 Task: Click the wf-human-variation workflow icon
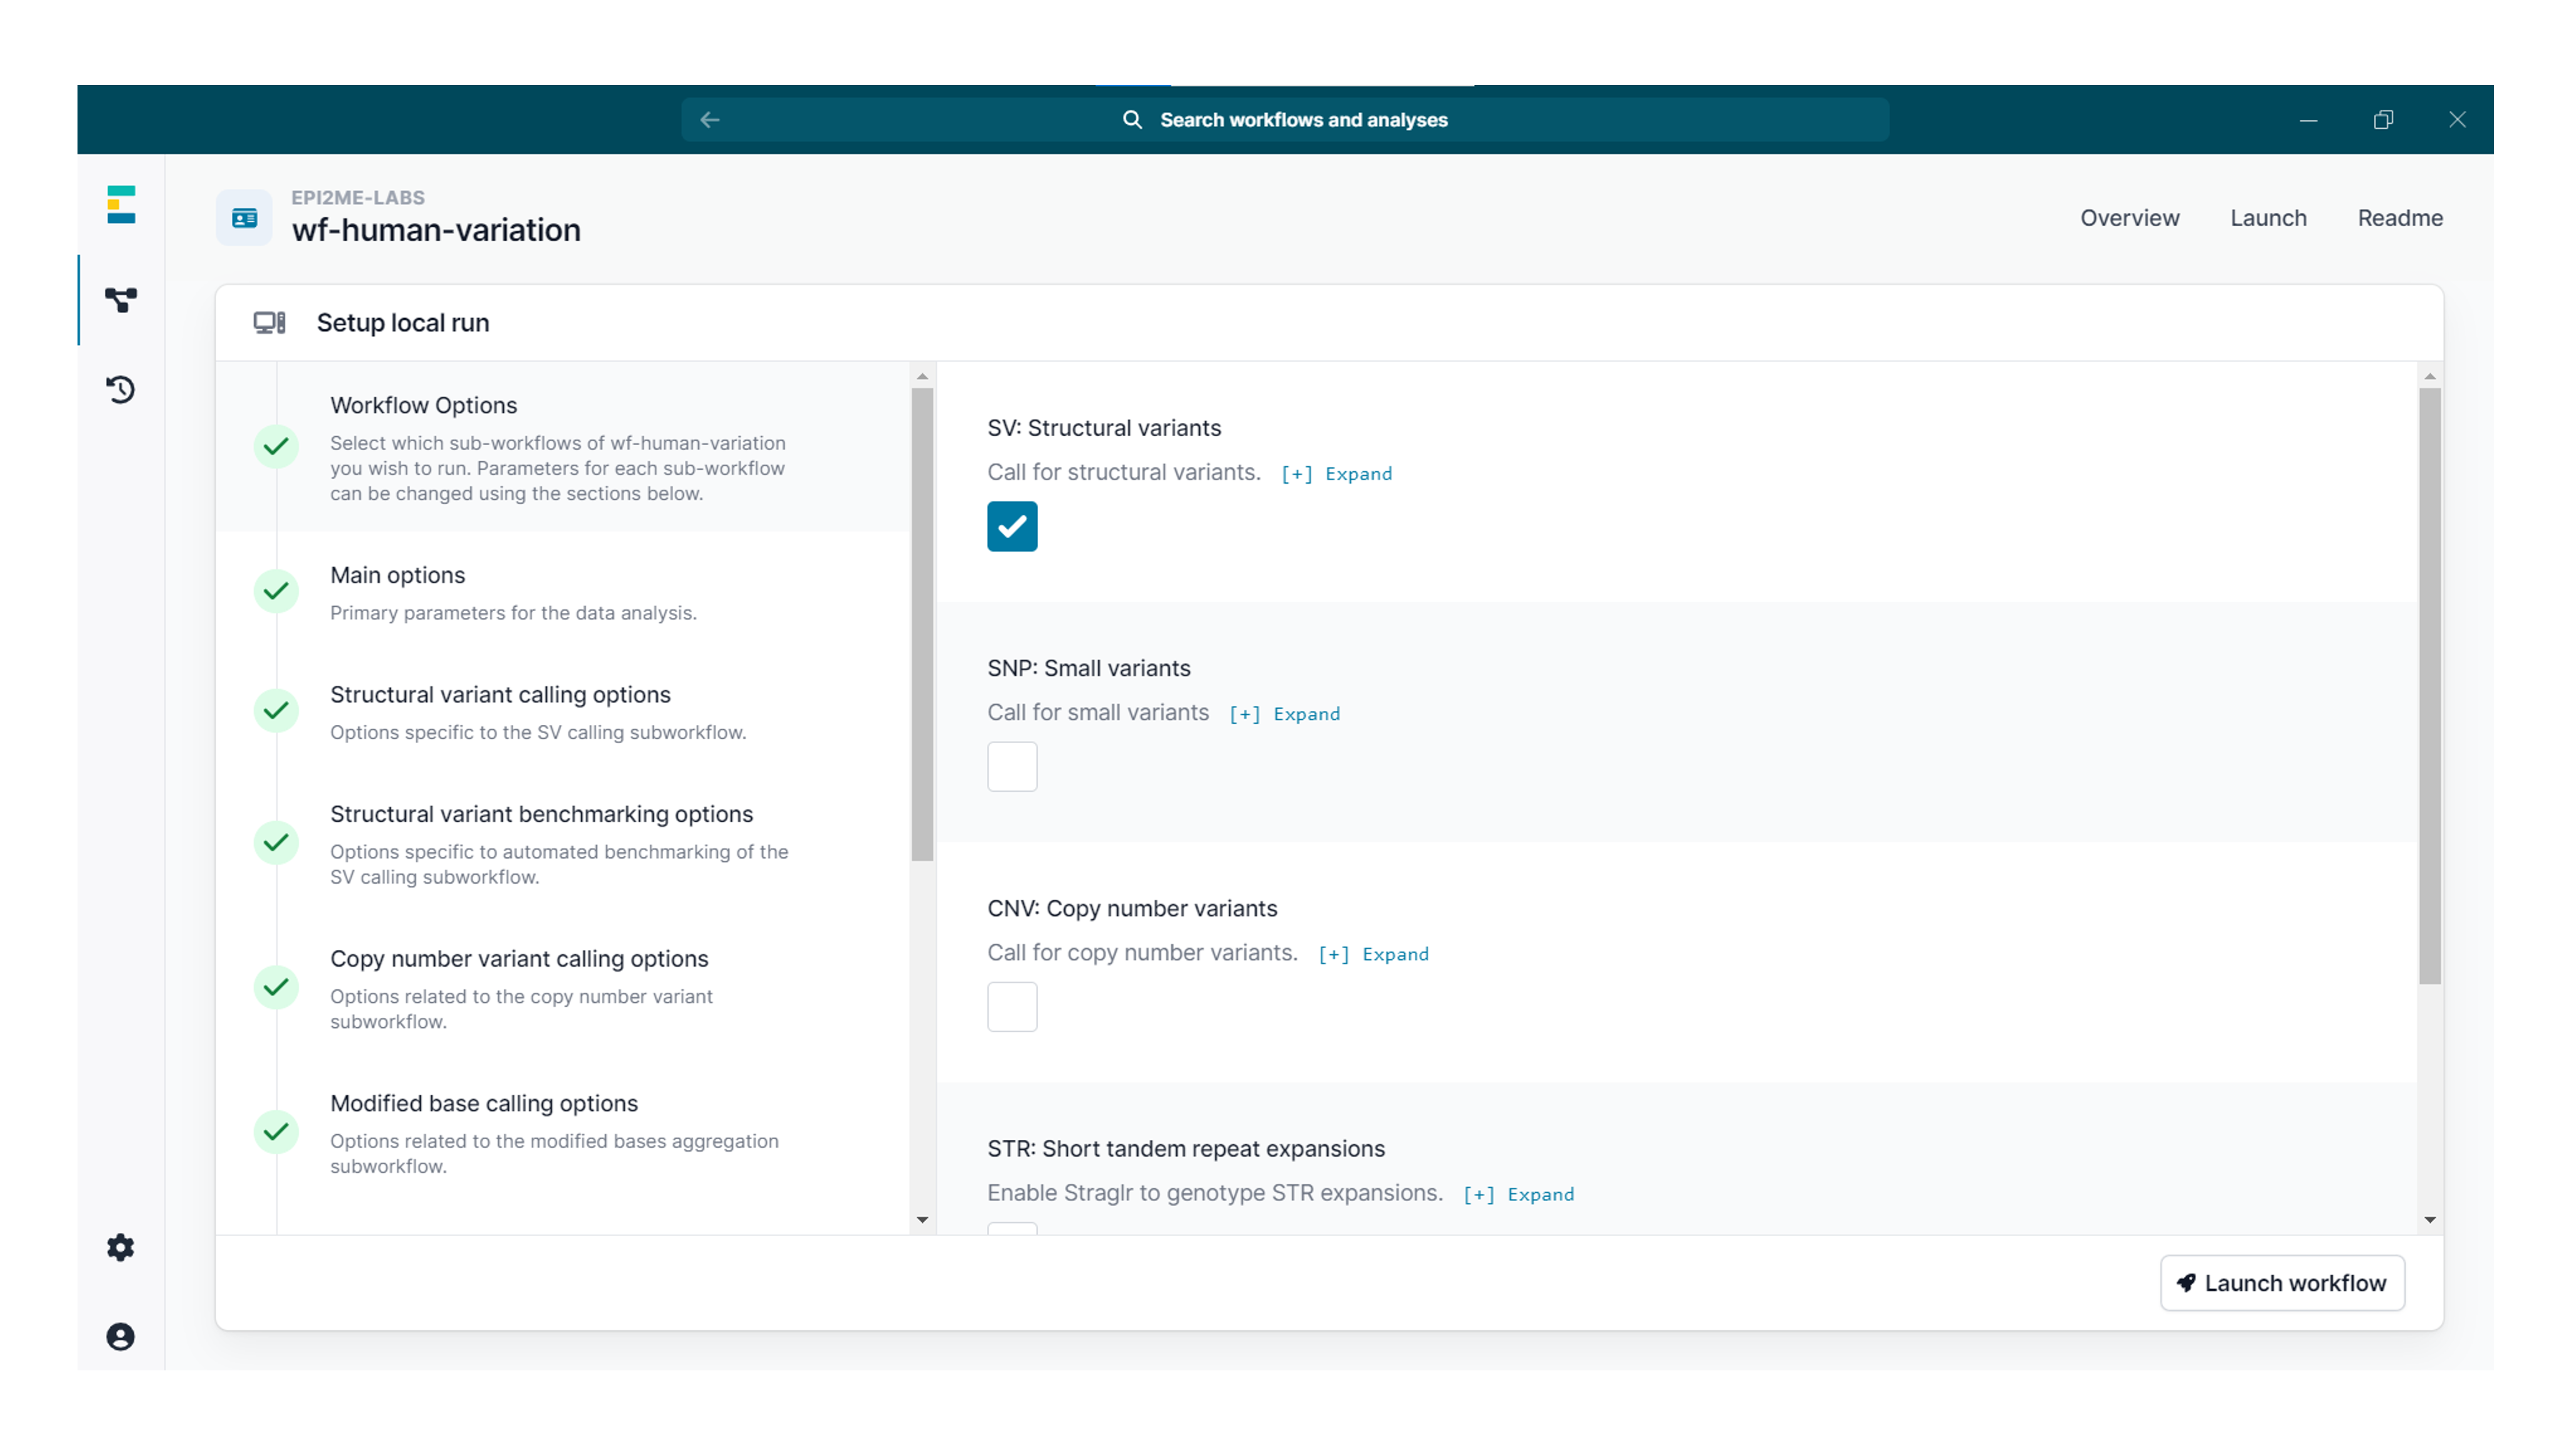tap(244, 218)
